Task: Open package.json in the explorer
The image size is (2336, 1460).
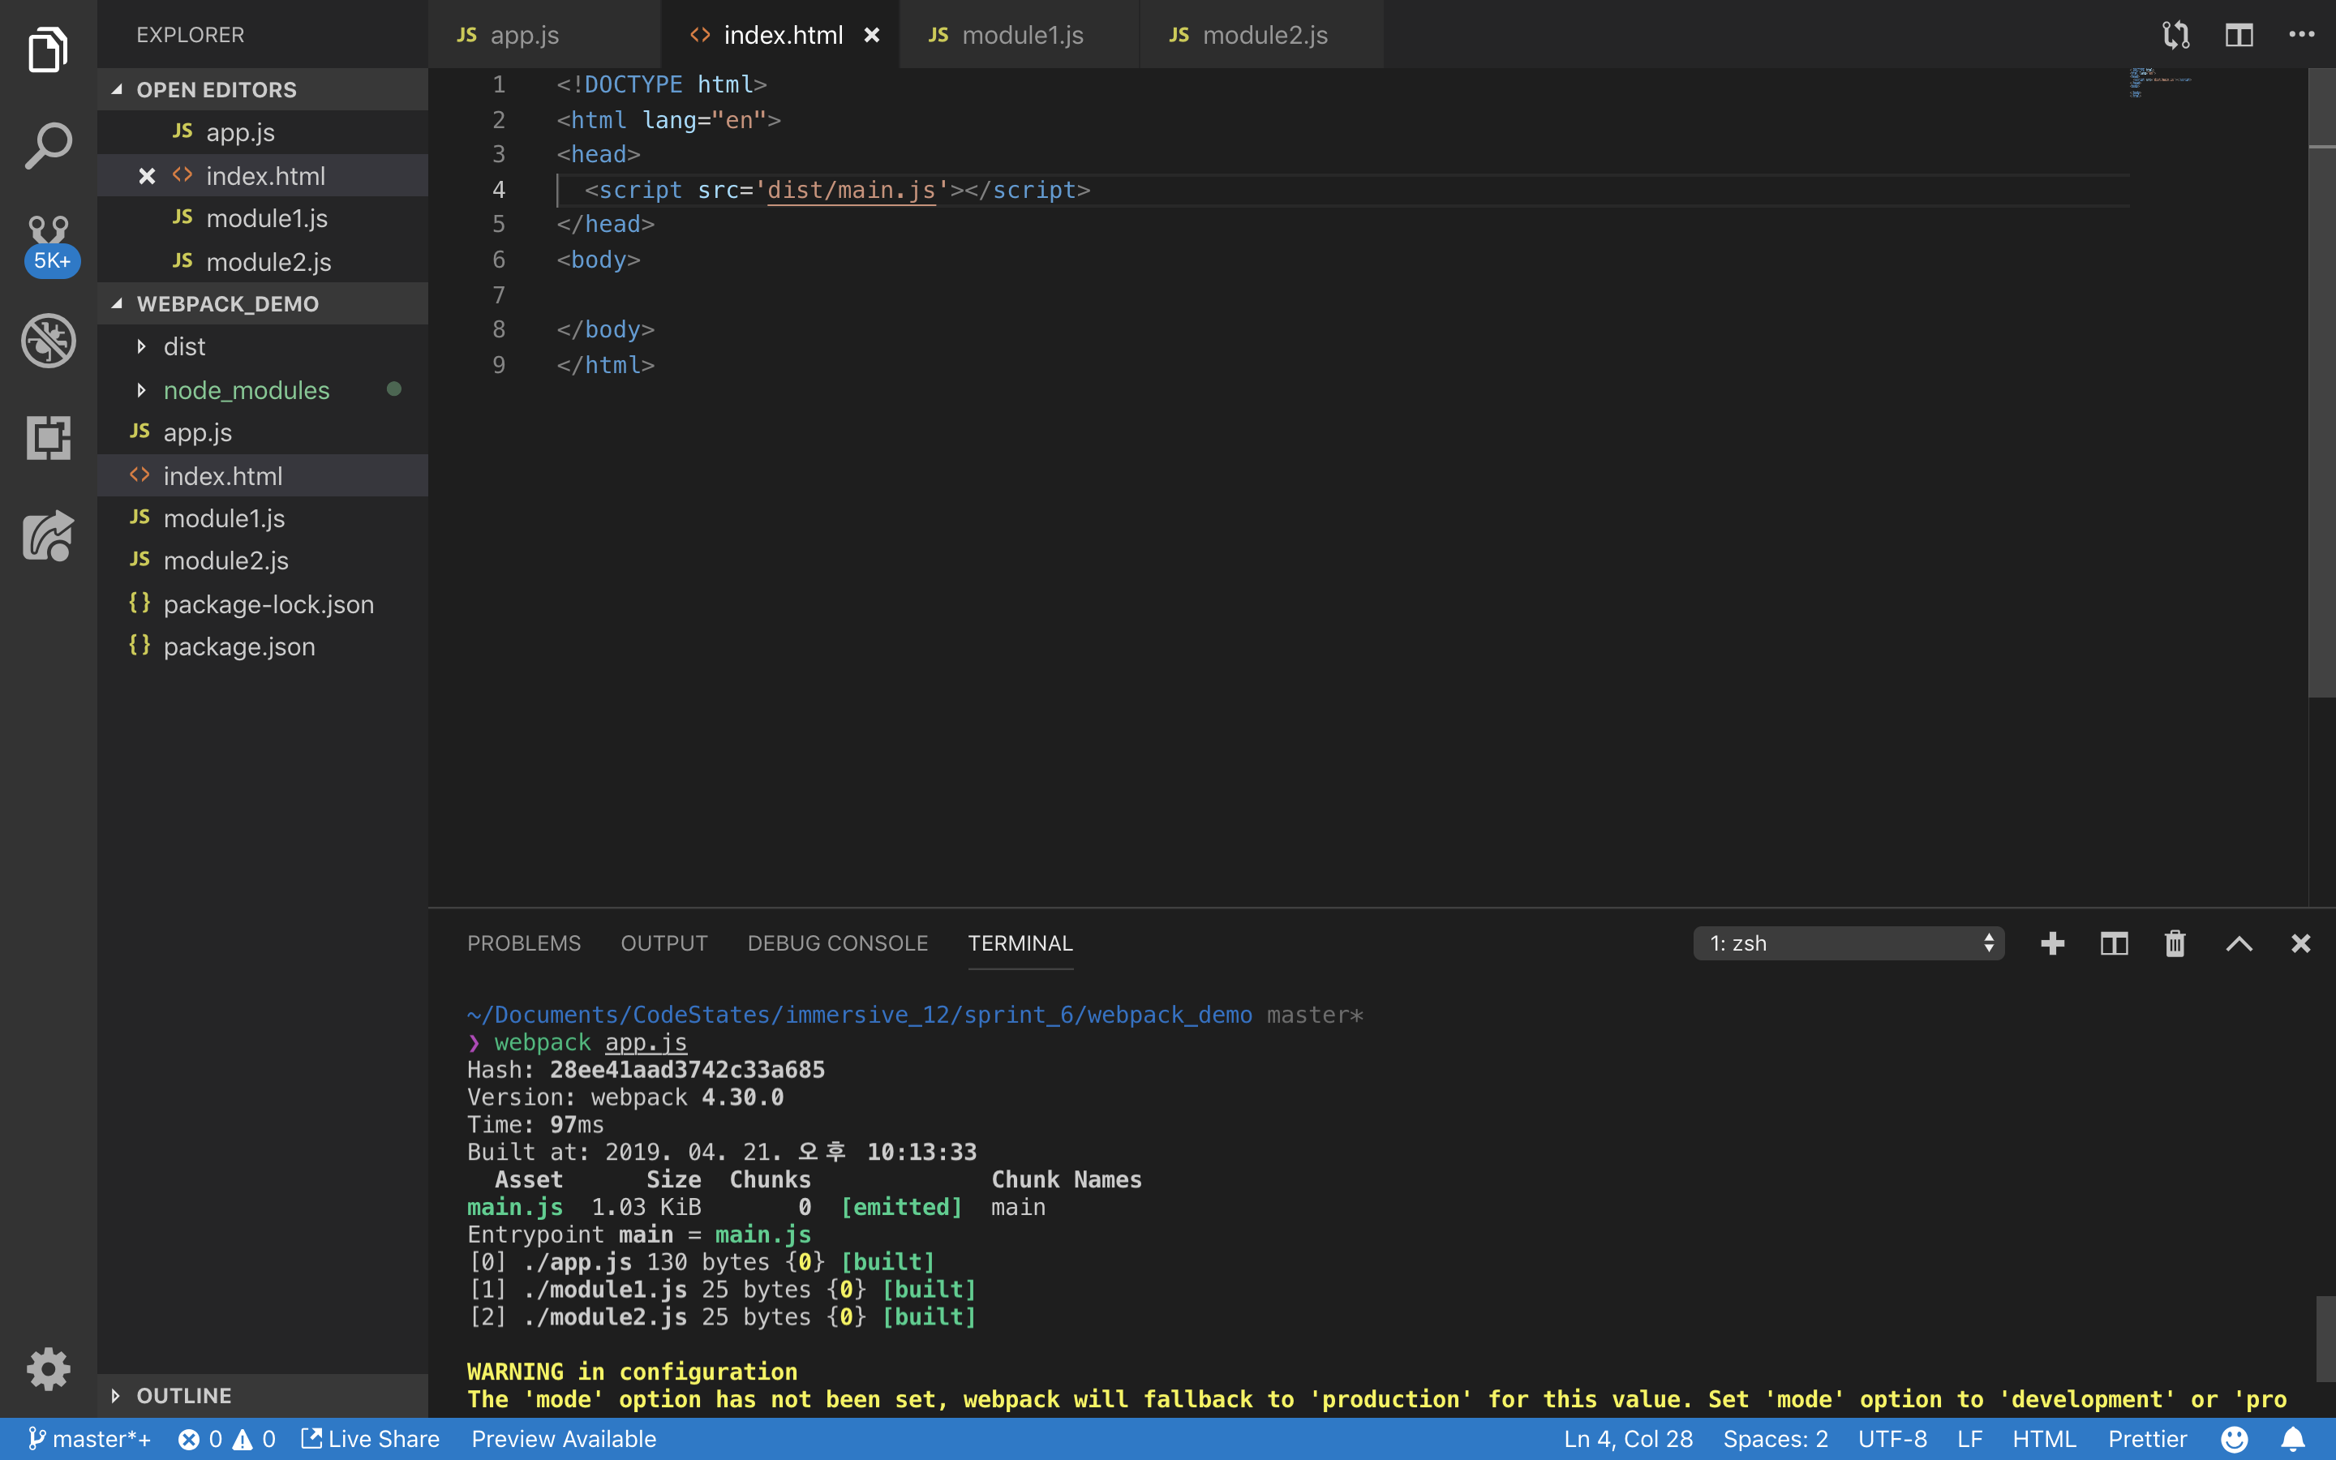Action: (239, 647)
